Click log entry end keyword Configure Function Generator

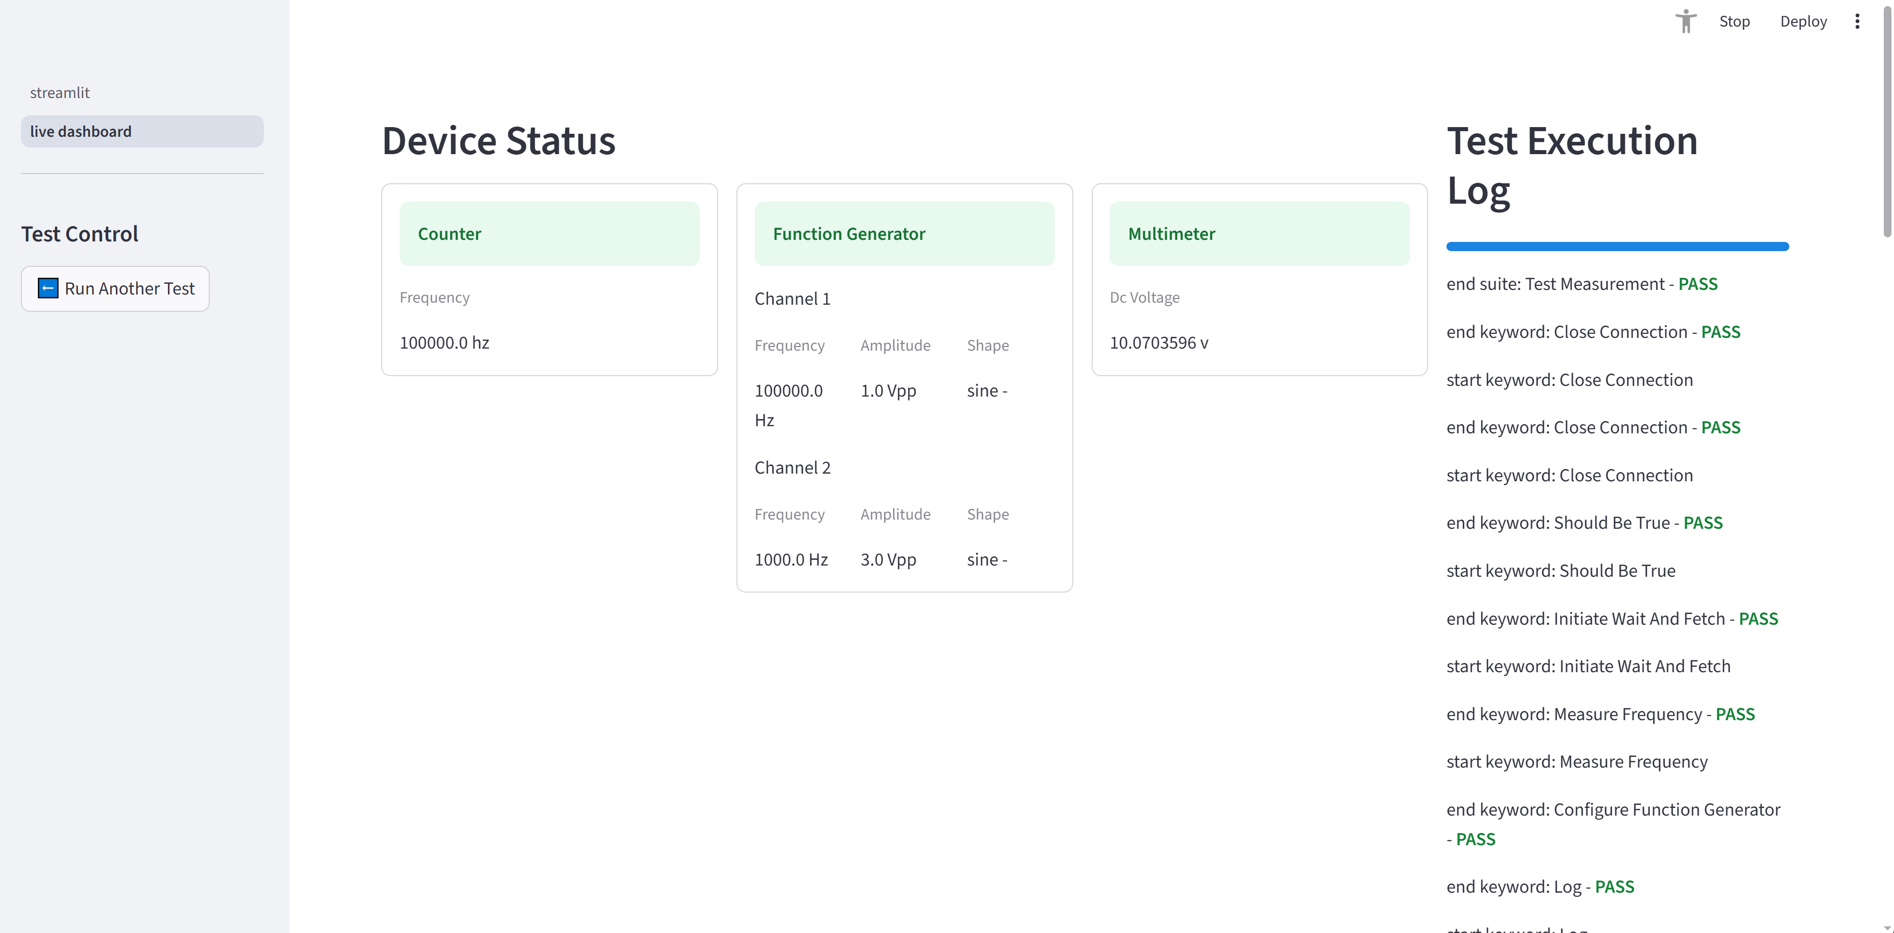[x=1613, y=824]
